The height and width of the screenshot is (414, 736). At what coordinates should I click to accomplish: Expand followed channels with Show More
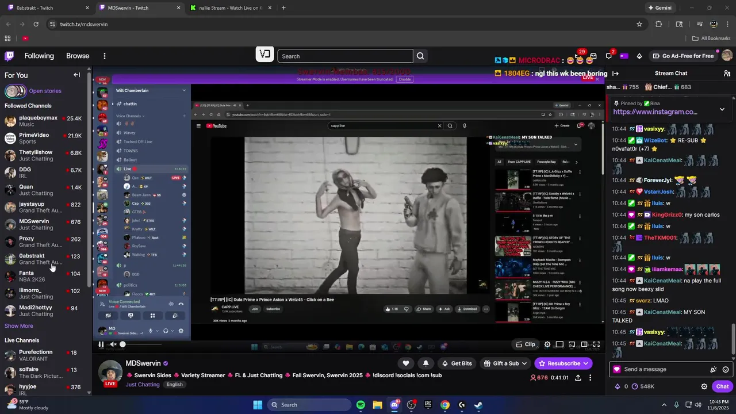coord(19,326)
